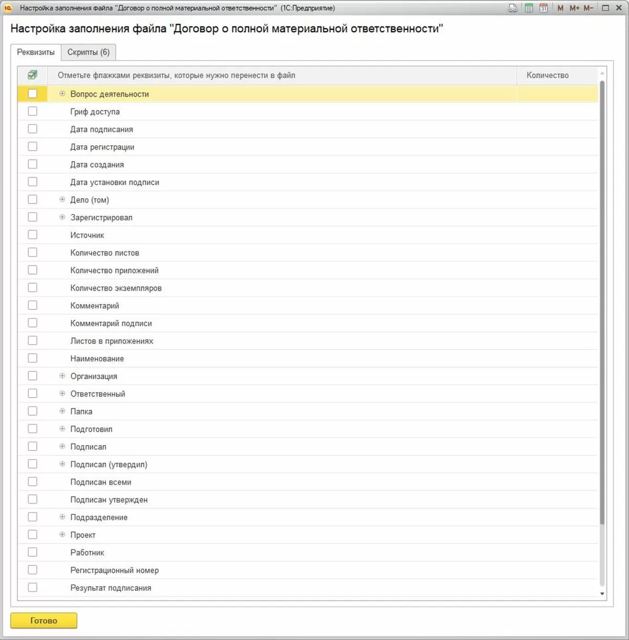Open the calendar icon in title bar
Screen dimensions: 629x640
[x=544, y=8]
